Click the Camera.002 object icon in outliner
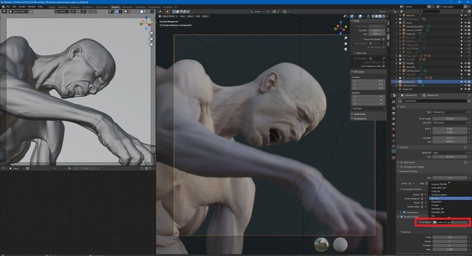 pyautogui.click(x=401, y=81)
